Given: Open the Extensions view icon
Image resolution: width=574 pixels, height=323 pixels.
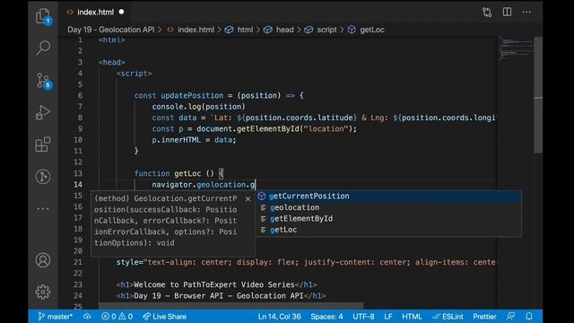Looking at the screenshot, I should [x=43, y=144].
